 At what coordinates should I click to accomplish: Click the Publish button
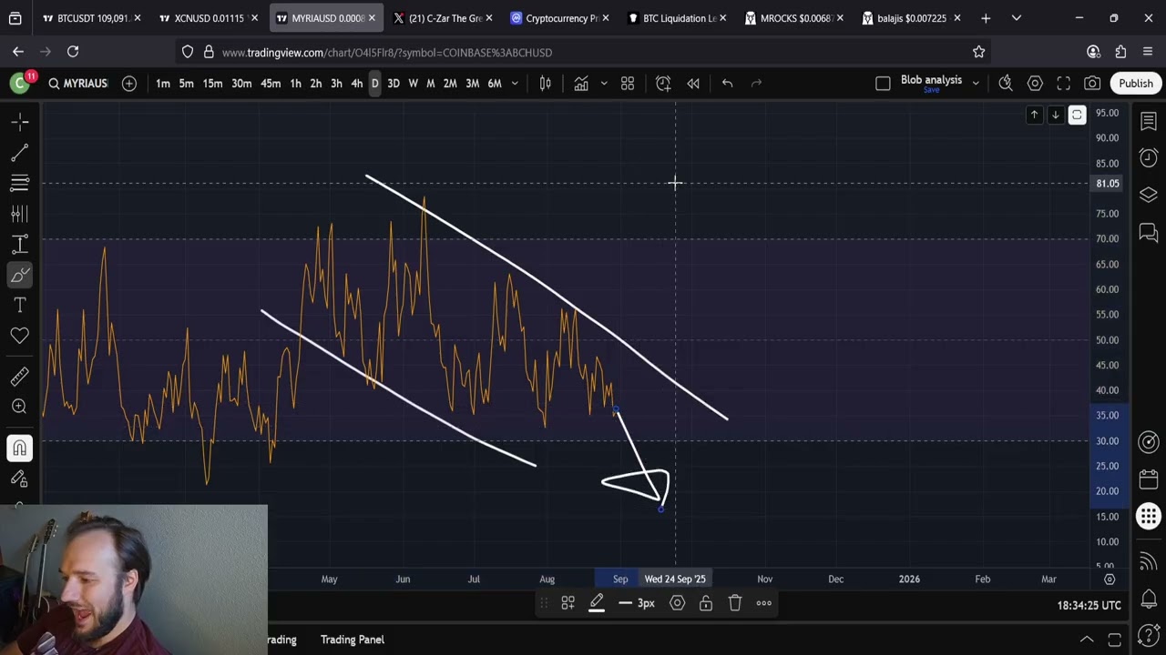coord(1136,83)
